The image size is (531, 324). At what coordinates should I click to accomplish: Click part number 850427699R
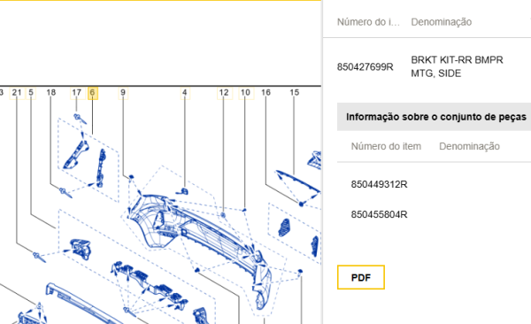coord(365,67)
